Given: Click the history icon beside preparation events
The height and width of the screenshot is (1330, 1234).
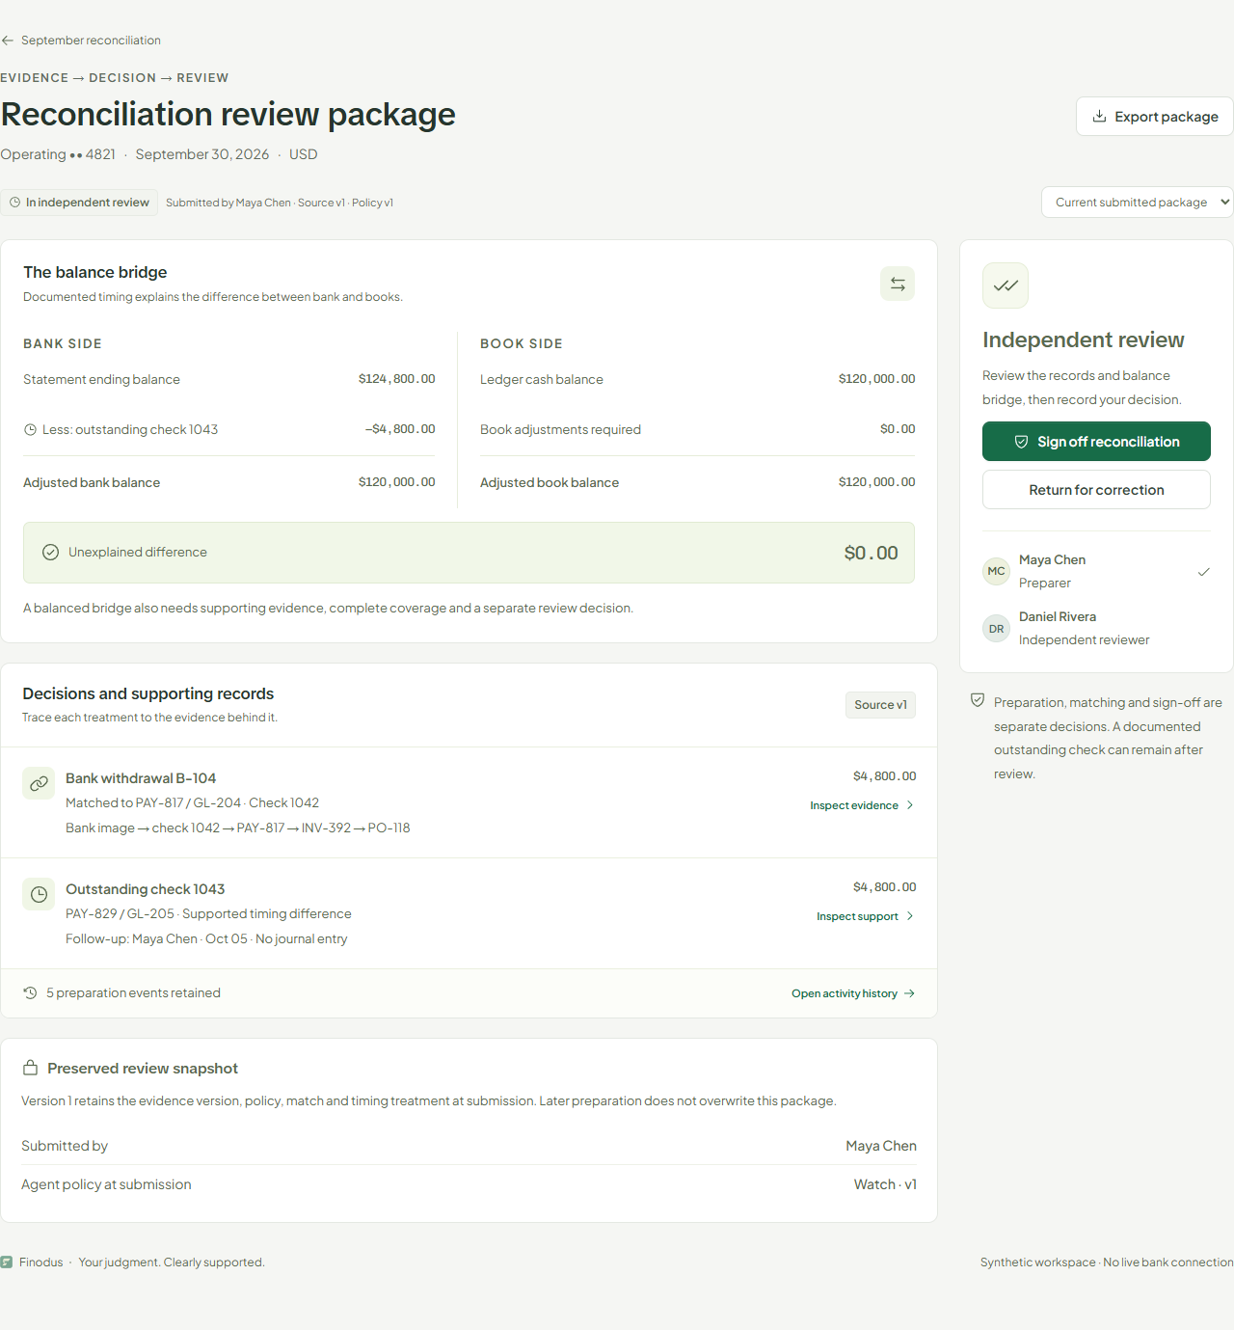Looking at the screenshot, I should click(x=30, y=992).
